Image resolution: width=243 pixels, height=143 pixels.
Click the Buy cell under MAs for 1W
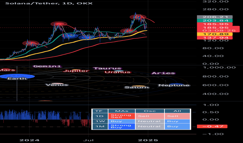point(122,121)
